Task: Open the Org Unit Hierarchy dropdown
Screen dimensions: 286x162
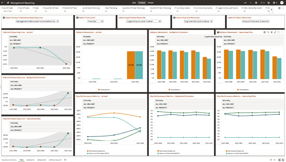Action: (198, 22)
